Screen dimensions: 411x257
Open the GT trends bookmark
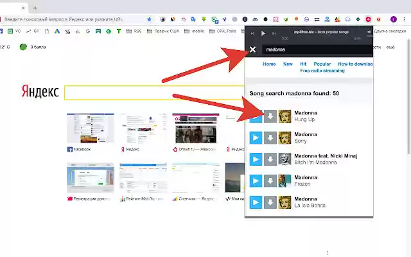33,31
